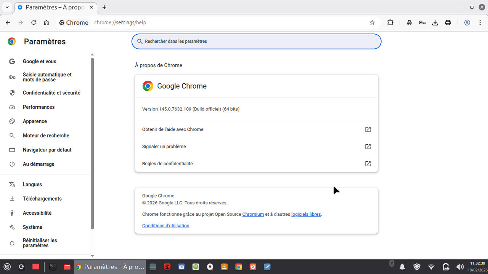Open the profile avatar icon
Screen dimensions: 488x274
[467, 22]
